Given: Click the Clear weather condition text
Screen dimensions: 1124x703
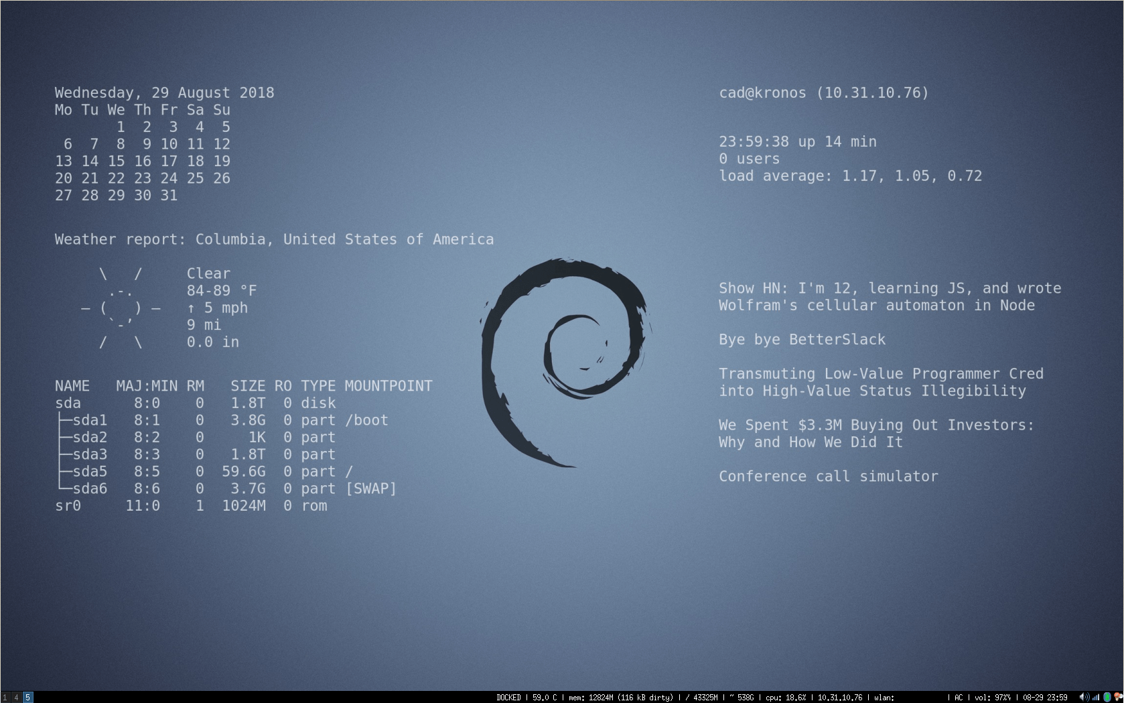Looking at the screenshot, I should [208, 273].
